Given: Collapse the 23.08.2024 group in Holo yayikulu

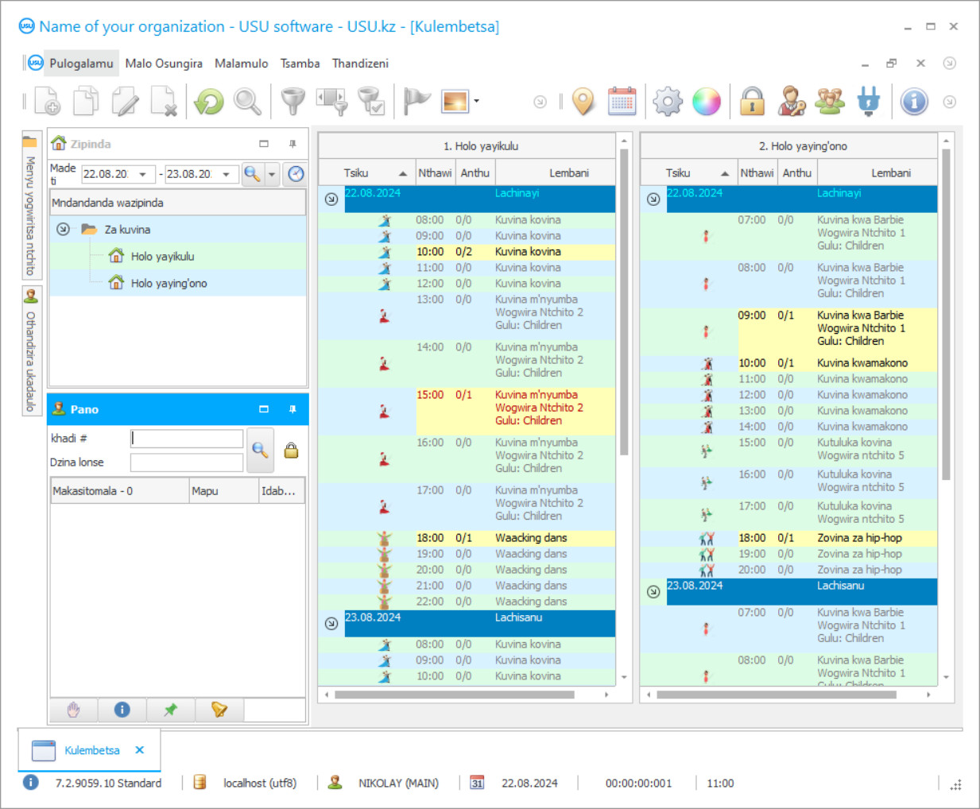Looking at the screenshot, I should pyautogui.click(x=331, y=624).
